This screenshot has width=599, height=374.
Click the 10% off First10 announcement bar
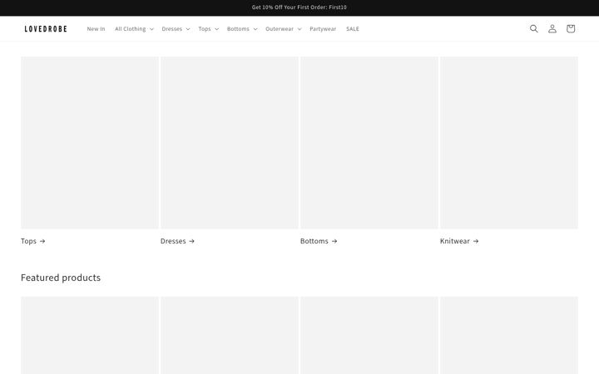(299, 7)
